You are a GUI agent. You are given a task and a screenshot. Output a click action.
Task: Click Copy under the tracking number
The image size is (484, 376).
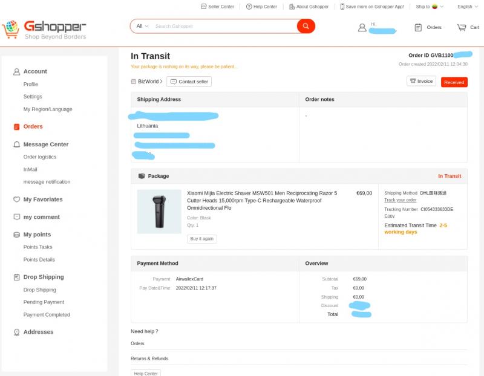point(390,216)
